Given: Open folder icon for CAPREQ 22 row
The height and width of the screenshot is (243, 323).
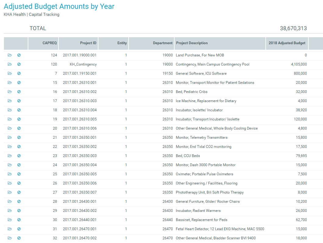Looking at the screenshot, I should pyautogui.click(x=10, y=147).
